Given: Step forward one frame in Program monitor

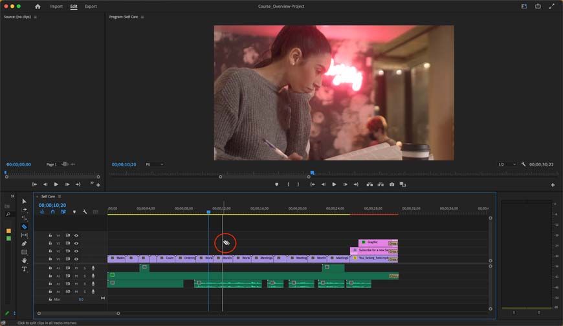Looking at the screenshot, I should click(x=345, y=184).
